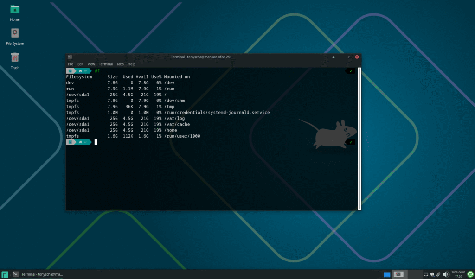Click the 'Use%' column header
The image size is (475, 279).
coord(156,77)
